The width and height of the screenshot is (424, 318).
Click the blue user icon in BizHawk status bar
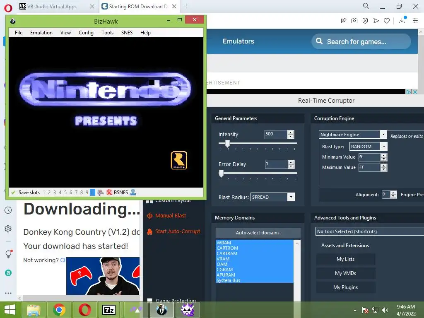(133, 192)
